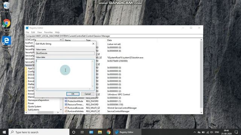Viewport: 241px width, 135px height.
Task: Open the Edit menu in Registry Editor
Action: pos(33,32)
